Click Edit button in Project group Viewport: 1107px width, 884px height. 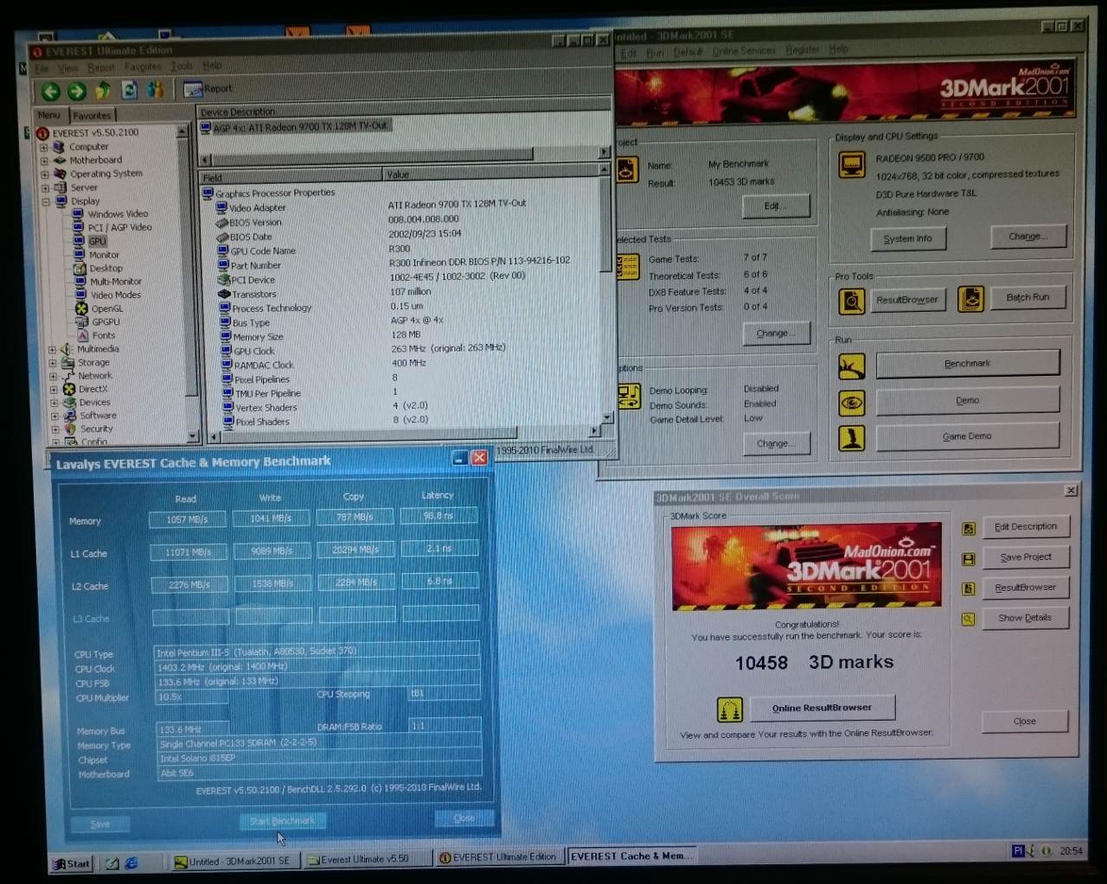pos(776,207)
